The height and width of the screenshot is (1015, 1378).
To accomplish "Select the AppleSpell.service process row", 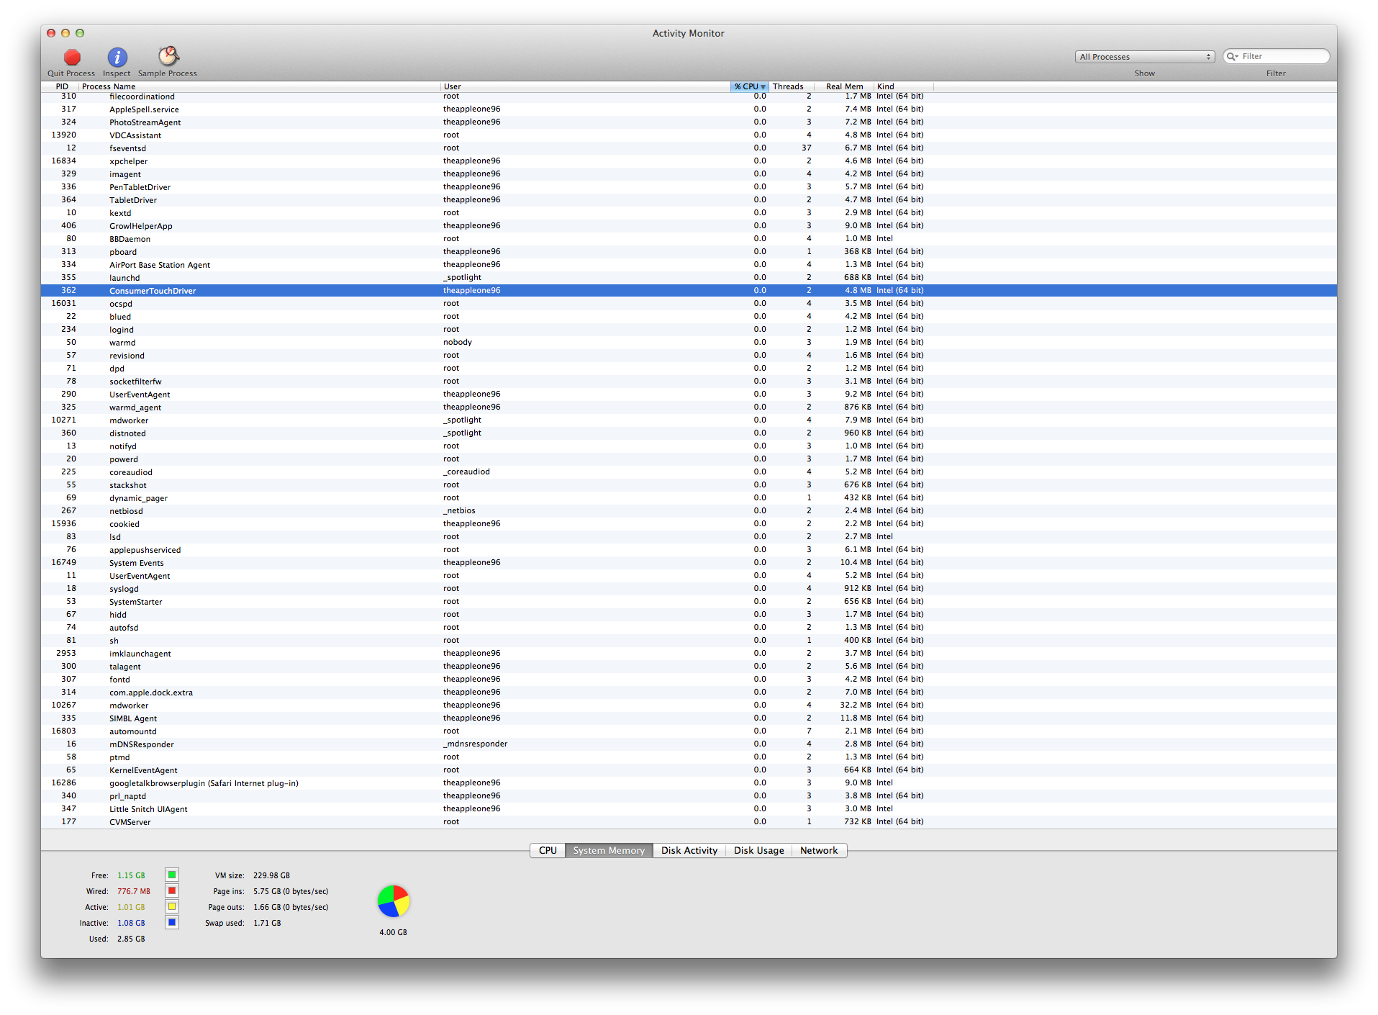I will point(689,109).
